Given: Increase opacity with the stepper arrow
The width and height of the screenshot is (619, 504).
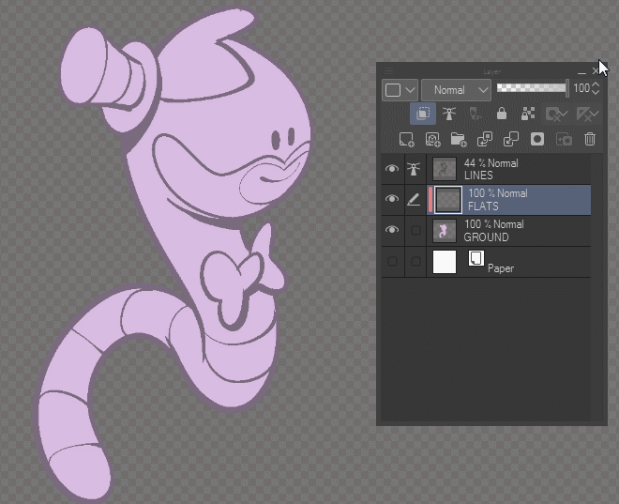Looking at the screenshot, I should tap(596, 84).
